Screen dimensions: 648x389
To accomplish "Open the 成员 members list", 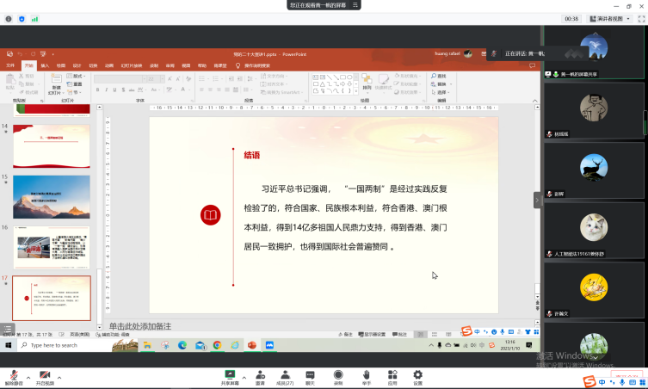I will pyautogui.click(x=285, y=374).
